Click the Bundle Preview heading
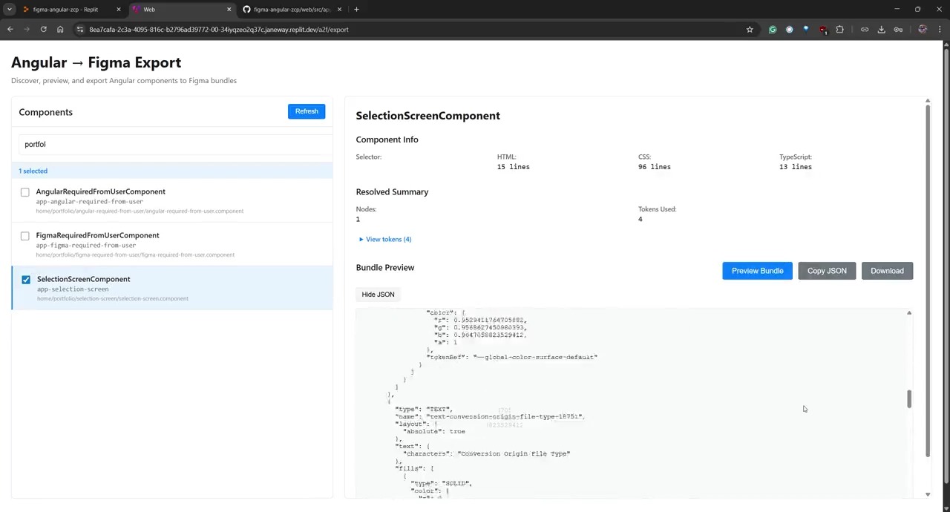 (x=385, y=267)
